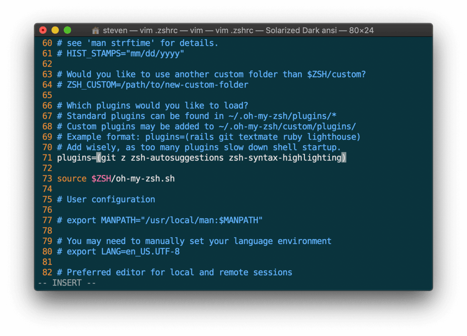Image resolution: width=467 pixels, height=336 pixels.
Task: Click the "-- INSERT --" mode indicator
Action: click(x=67, y=283)
